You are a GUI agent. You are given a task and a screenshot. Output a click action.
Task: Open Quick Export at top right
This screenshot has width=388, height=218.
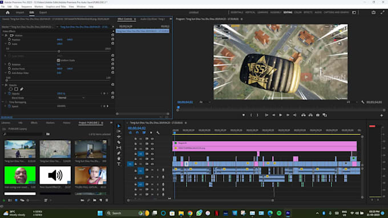[x=374, y=13]
